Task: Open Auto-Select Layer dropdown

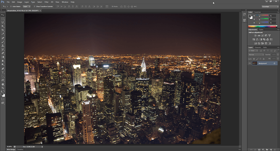Action: click(27, 6)
